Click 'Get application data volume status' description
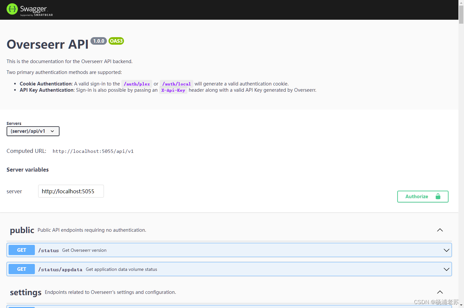Image resolution: width=464 pixels, height=308 pixels. click(121, 269)
